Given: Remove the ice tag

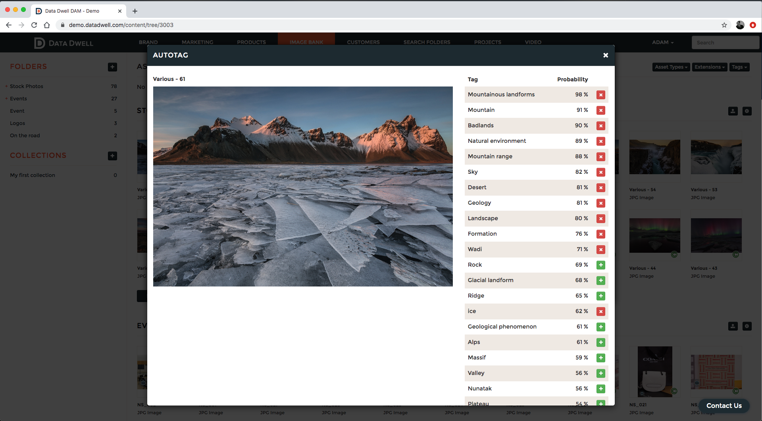Looking at the screenshot, I should point(601,311).
